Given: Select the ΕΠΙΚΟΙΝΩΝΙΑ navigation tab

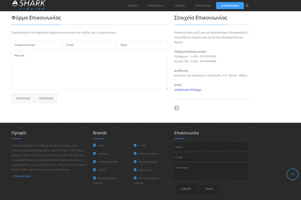Looking at the screenshot, I should point(230,6).
